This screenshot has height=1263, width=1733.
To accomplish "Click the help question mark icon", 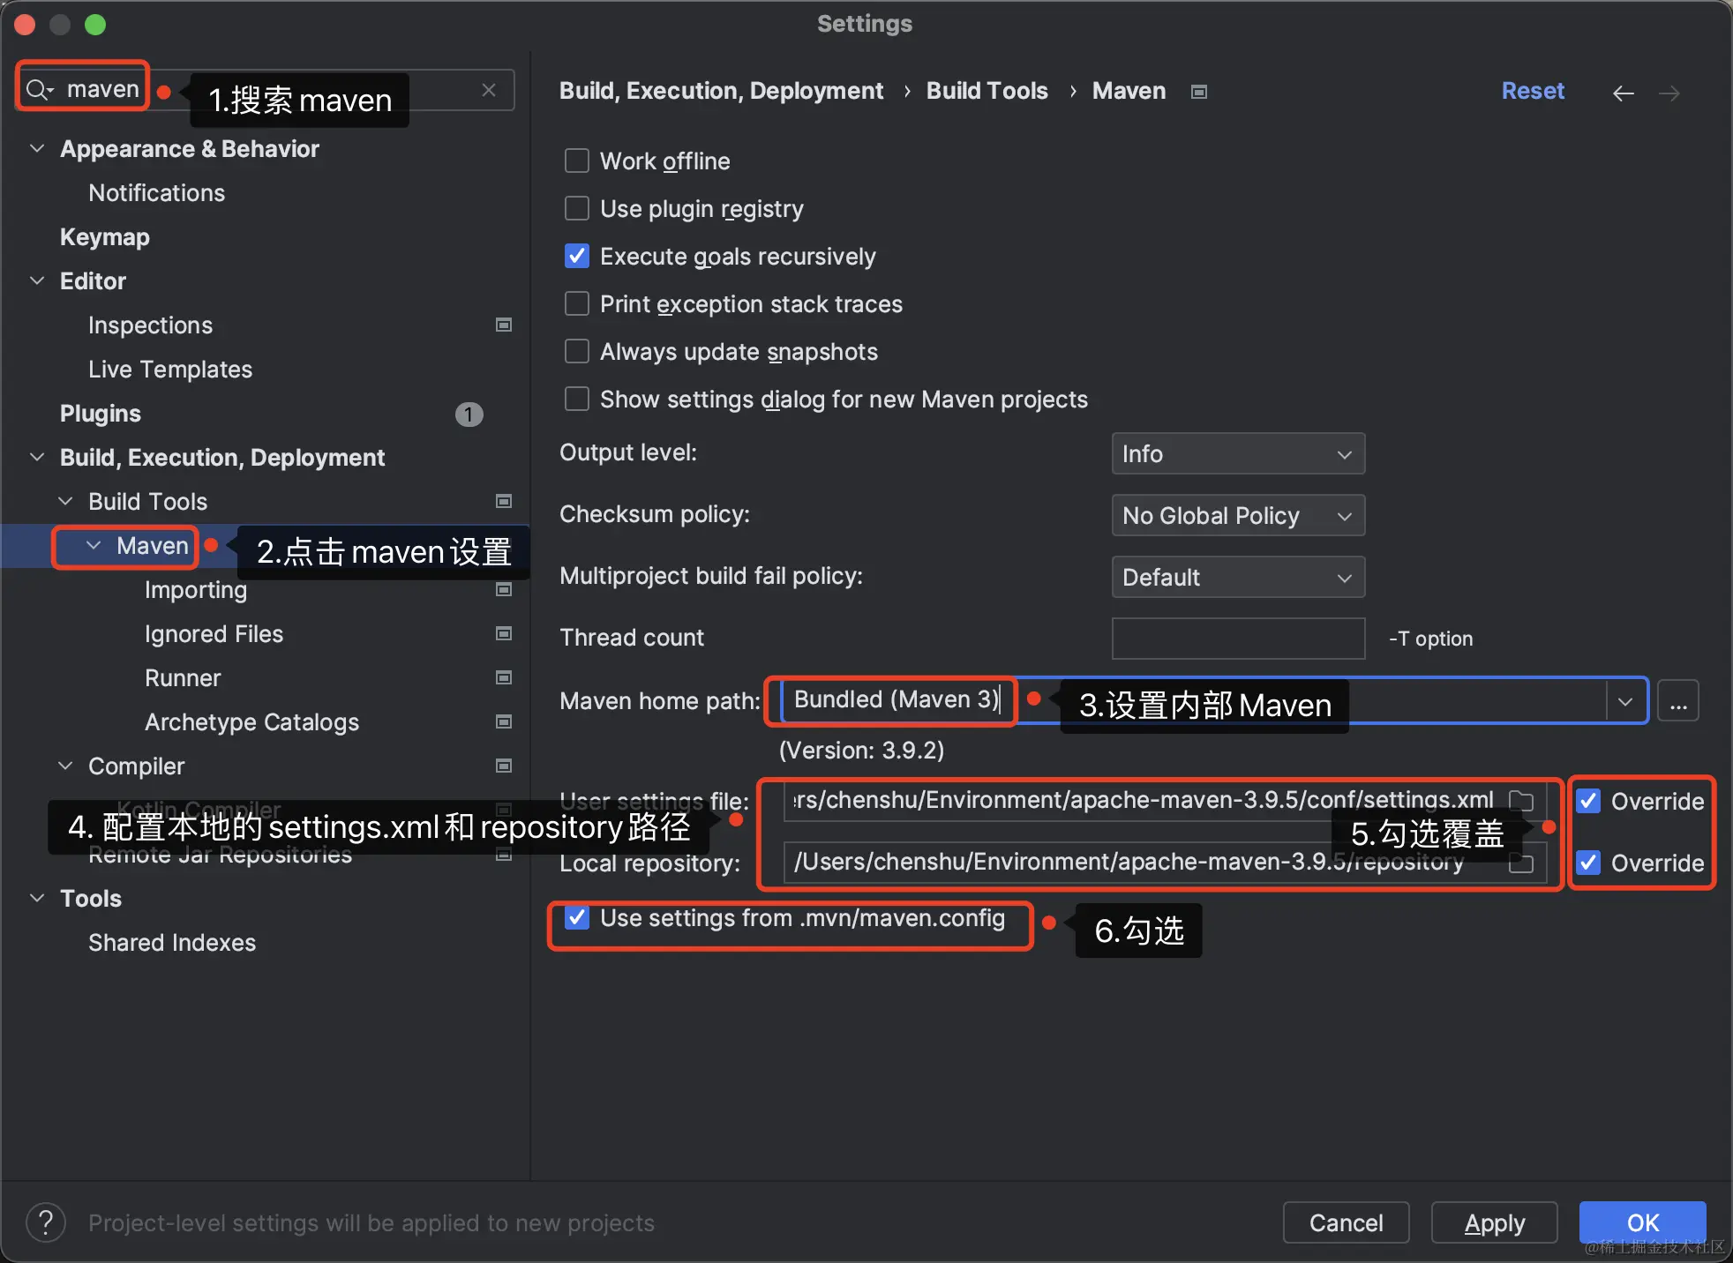I will click(x=46, y=1222).
